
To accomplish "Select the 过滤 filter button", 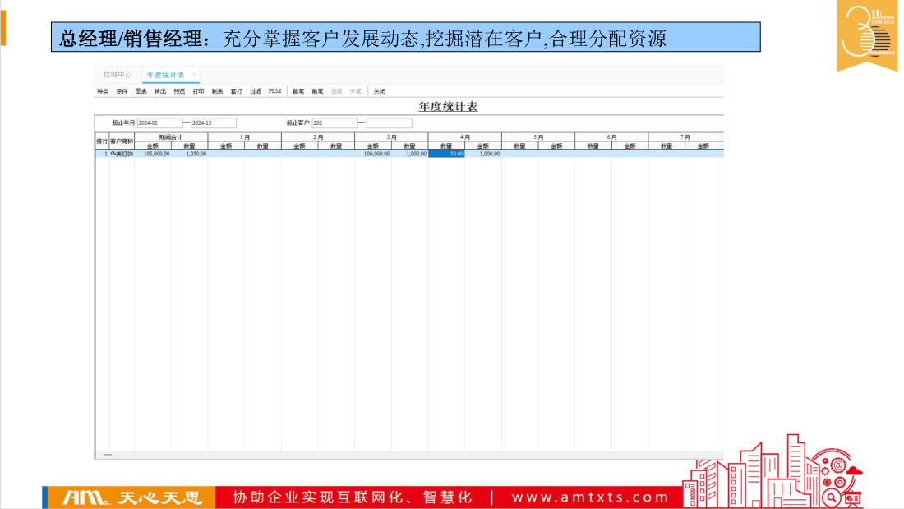I will click(256, 91).
